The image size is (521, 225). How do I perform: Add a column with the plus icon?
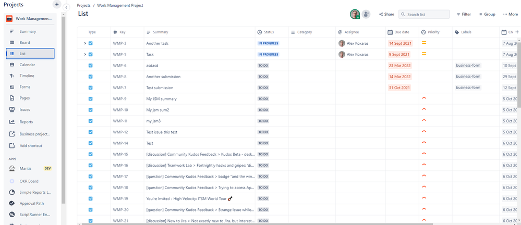coord(517,32)
